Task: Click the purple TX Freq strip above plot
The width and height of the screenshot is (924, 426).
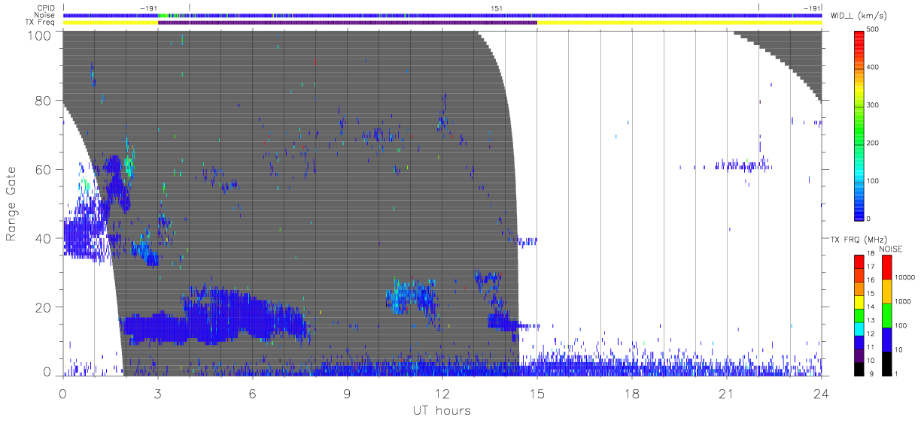Action: (348, 23)
